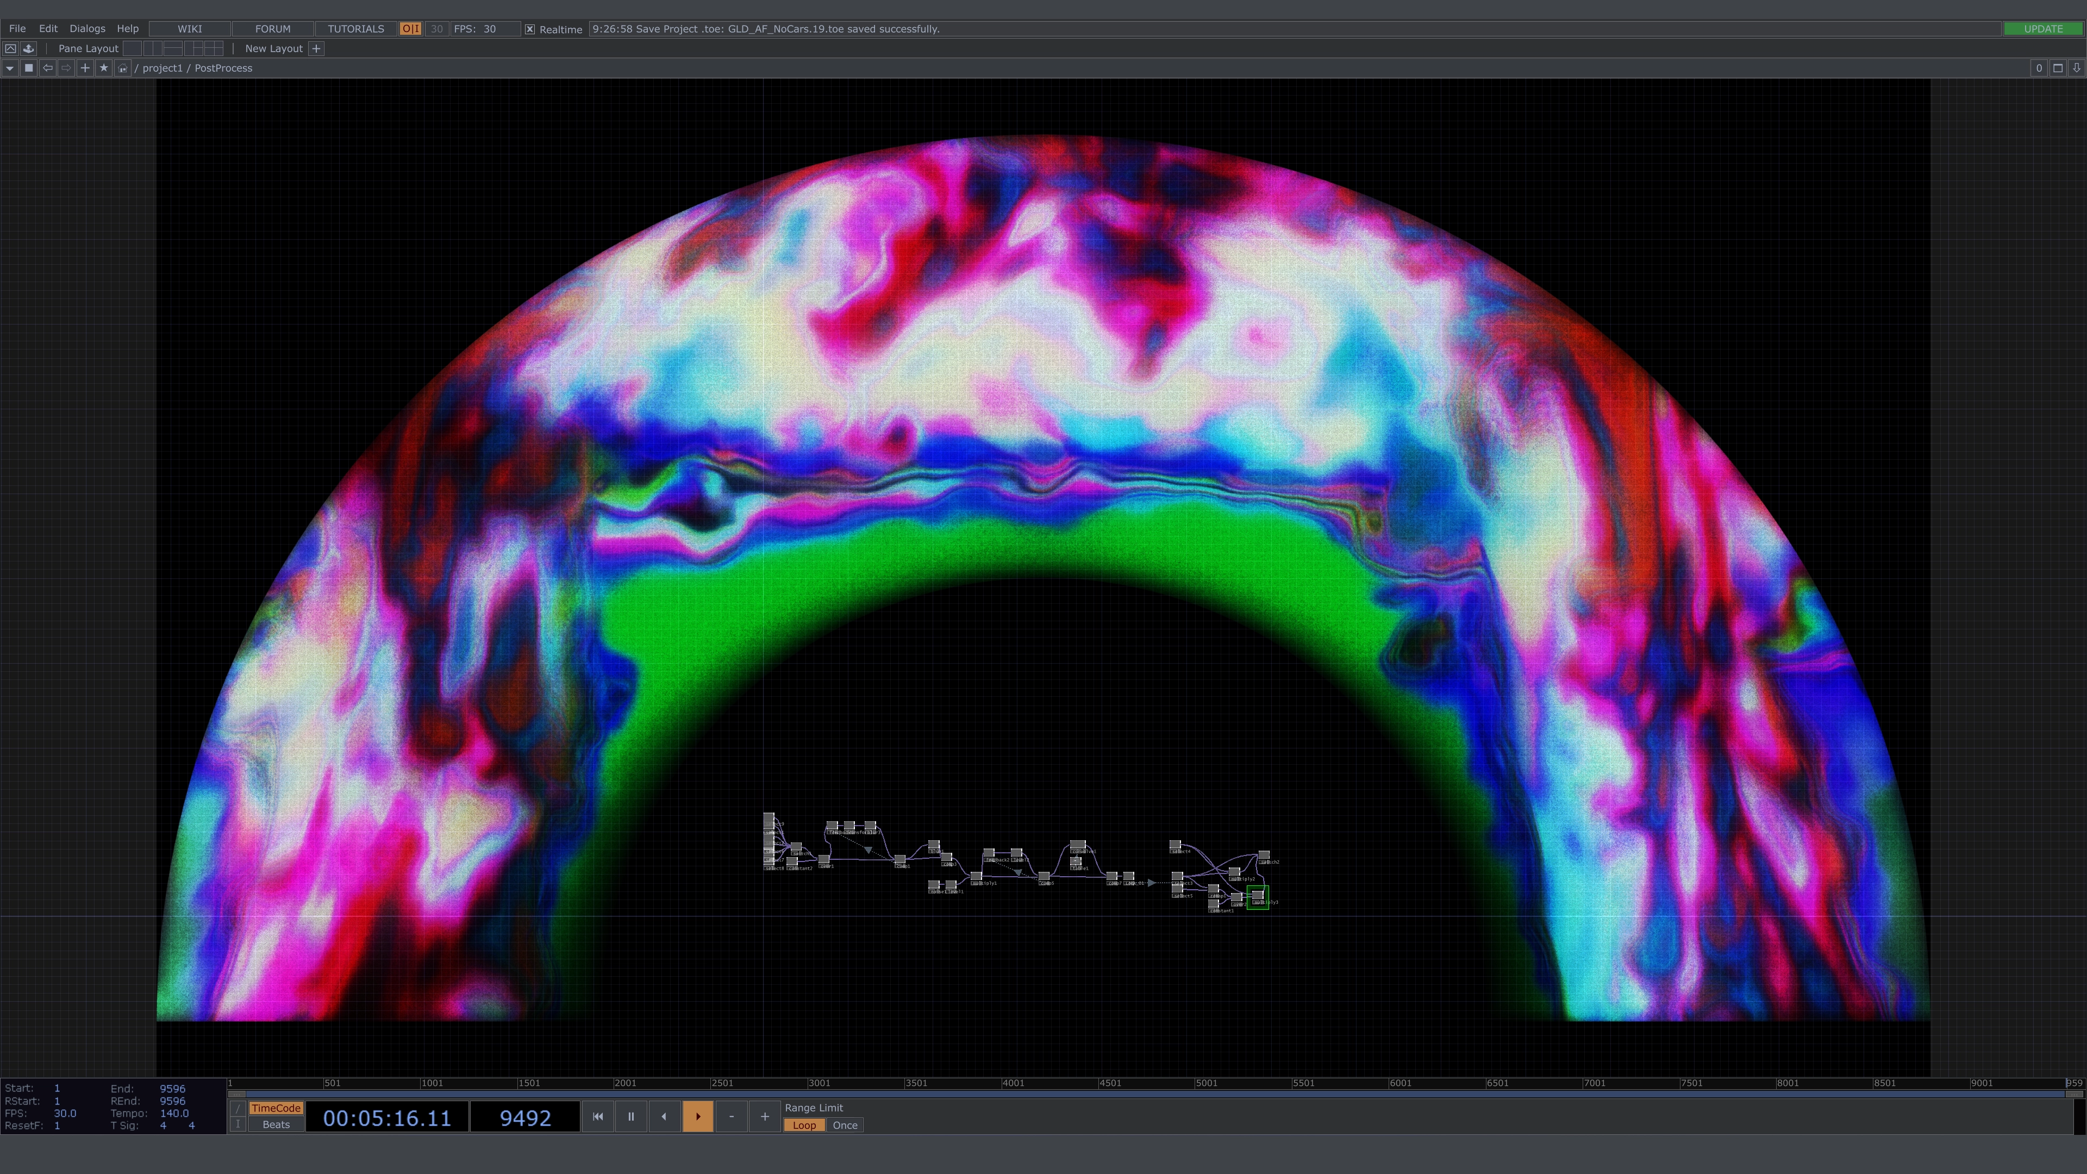Open the Dialogs menu
The image size is (2087, 1174).
click(x=88, y=29)
